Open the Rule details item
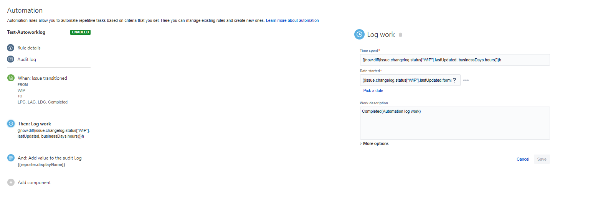Image resolution: width=598 pixels, height=199 pixels. pos(29,48)
